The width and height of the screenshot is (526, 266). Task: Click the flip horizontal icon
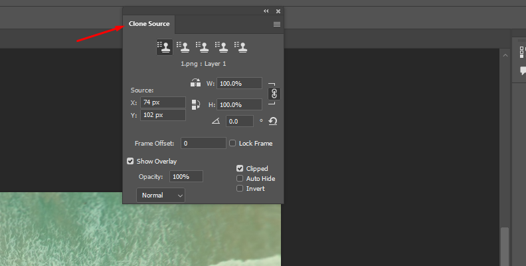coord(195,83)
